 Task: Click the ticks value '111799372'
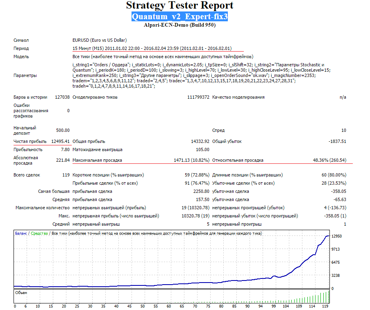pos(198,97)
